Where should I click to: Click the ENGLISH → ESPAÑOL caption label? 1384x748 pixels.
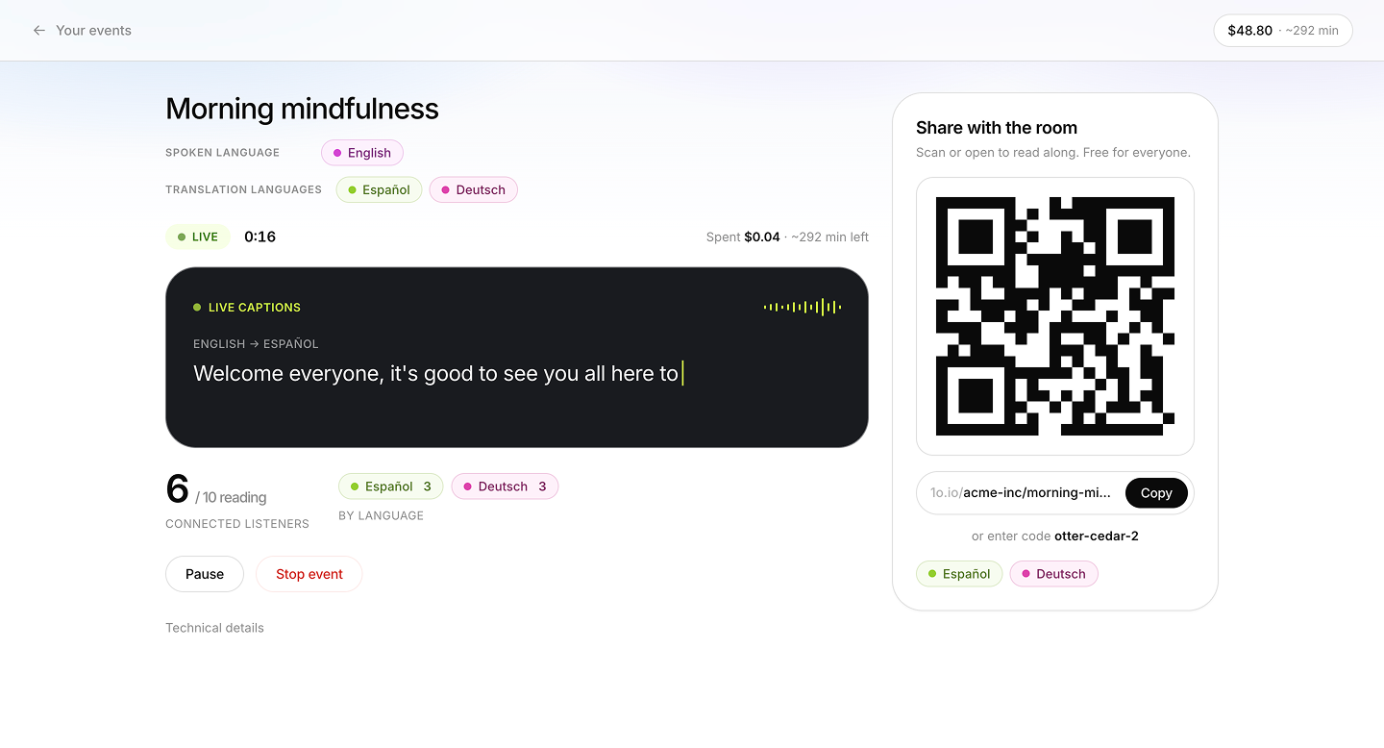coord(256,343)
